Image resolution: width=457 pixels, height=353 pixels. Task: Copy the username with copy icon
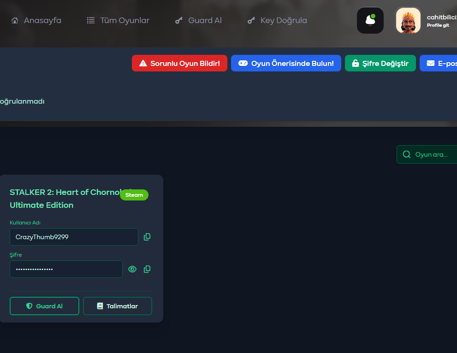pos(147,237)
